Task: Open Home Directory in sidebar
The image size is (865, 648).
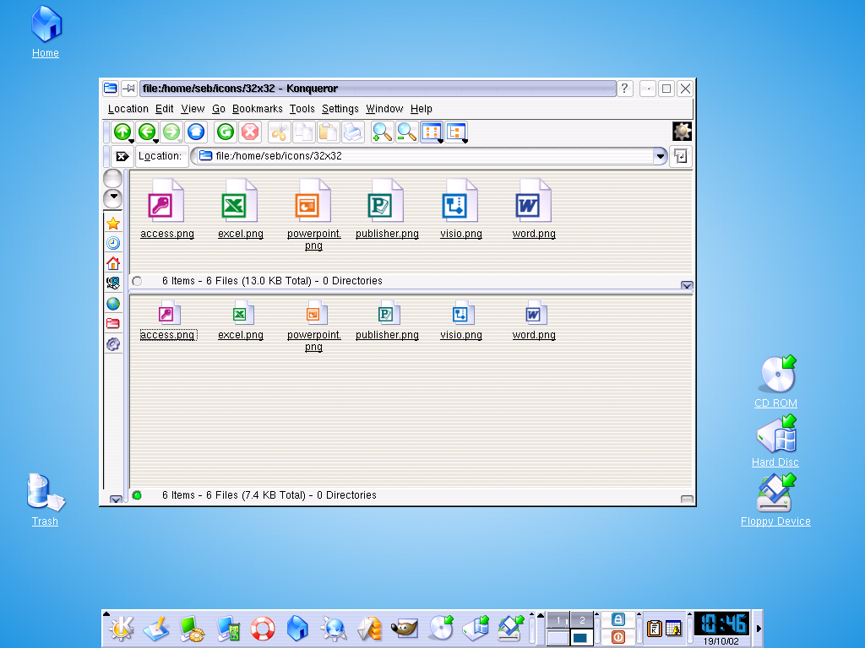Action: click(x=113, y=263)
